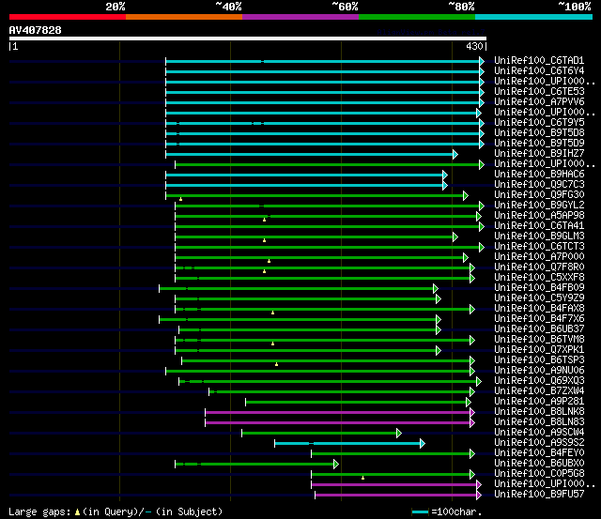The image size is (601, 519).
Task: Click the UniRef100_B4FAX8 label
Action: click(539, 309)
